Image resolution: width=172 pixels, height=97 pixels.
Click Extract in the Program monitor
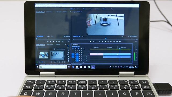pos(117,41)
